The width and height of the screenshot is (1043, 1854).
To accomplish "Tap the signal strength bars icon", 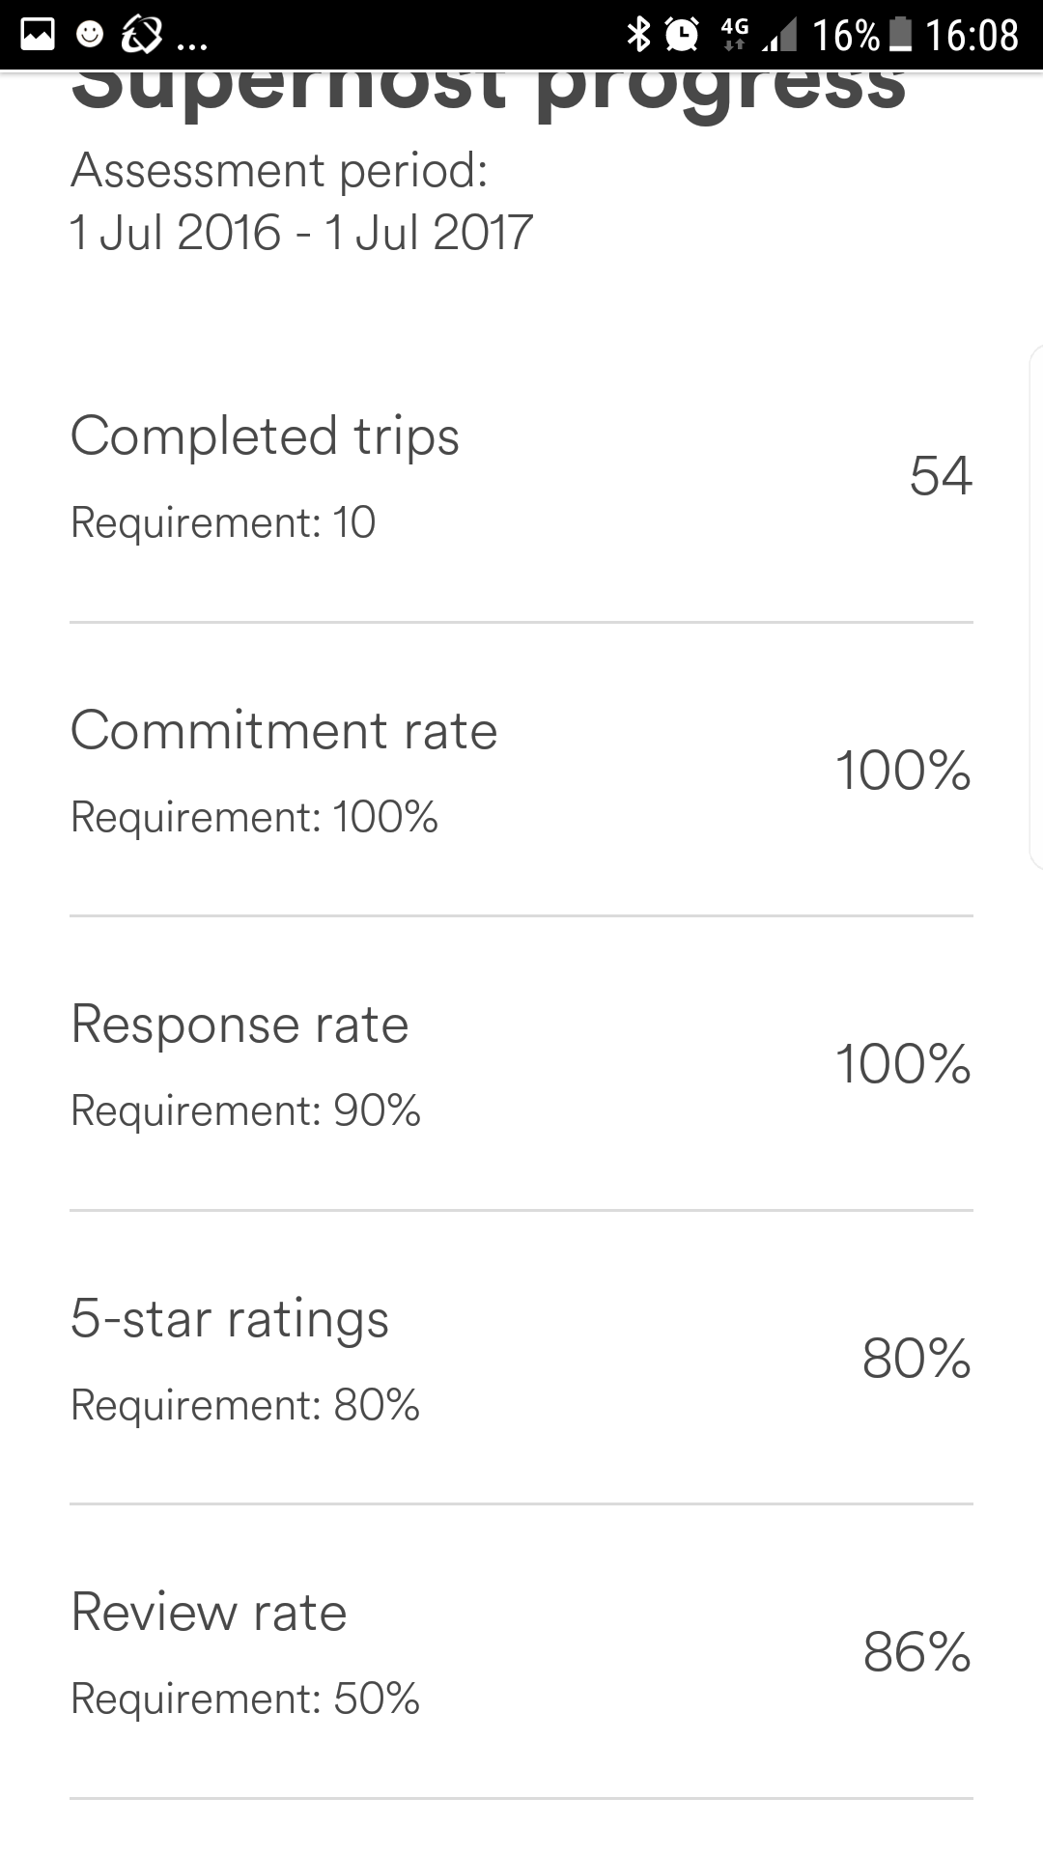I will [x=779, y=35].
